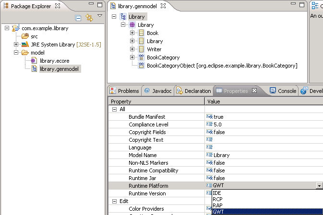Viewport: 323px width, 215px height.
Task: Click the BookCategory enum icon
Action: coord(141,57)
